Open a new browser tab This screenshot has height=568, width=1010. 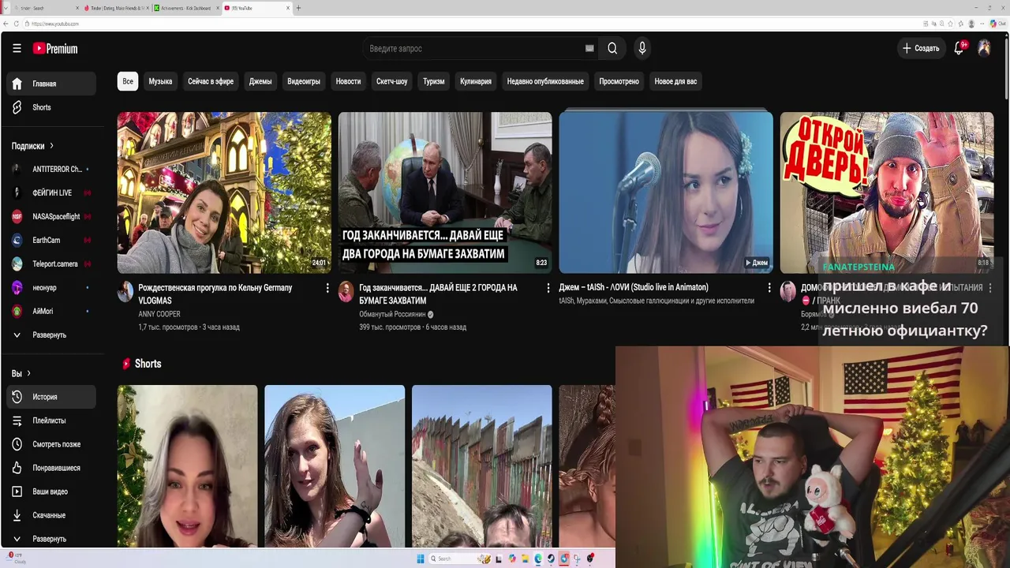click(x=298, y=8)
